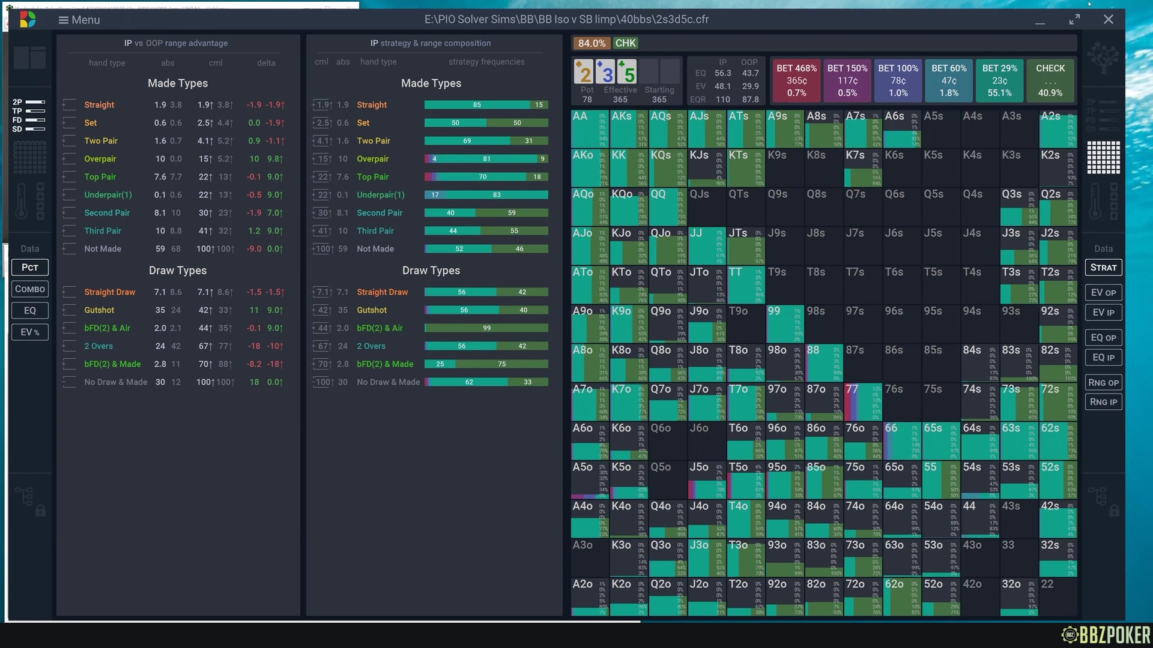Show EV OP values in matrix

(x=1103, y=293)
